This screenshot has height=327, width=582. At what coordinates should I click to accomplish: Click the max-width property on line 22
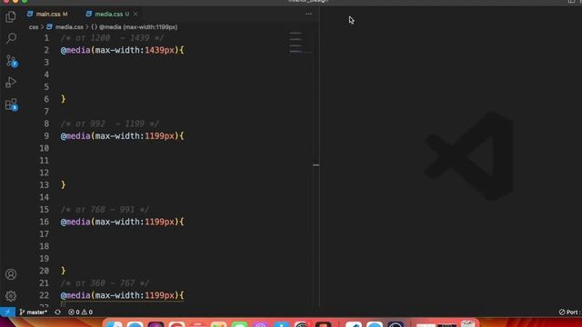(x=118, y=295)
